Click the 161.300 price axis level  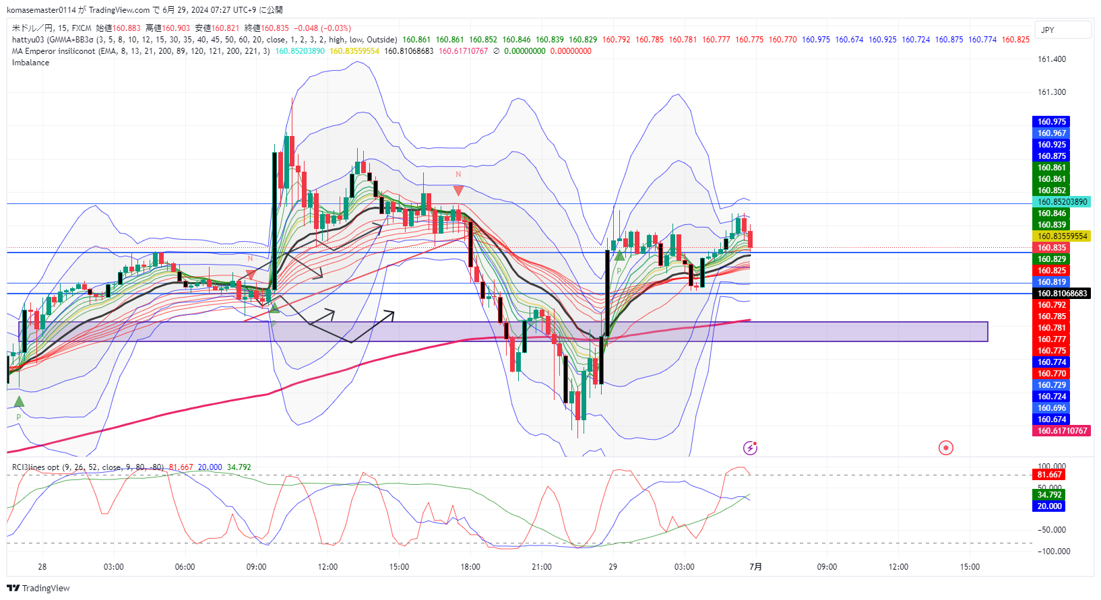tap(1052, 92)
